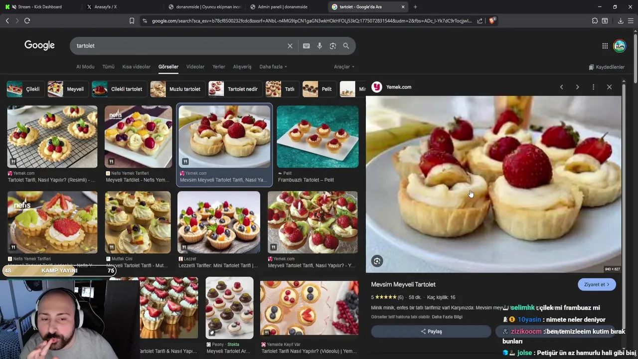The height and width of the screenshot is (359, 638).
Task: Go to Google home via the logo
Action: (39, 45)
